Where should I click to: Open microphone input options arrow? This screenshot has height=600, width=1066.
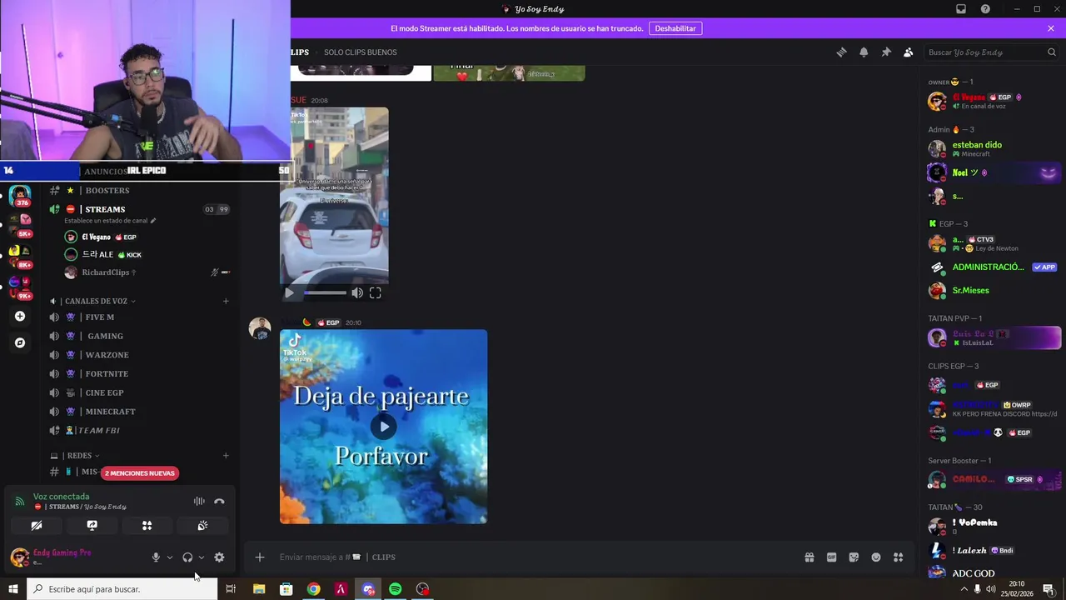pyautogui.click(x=170, y=557)
